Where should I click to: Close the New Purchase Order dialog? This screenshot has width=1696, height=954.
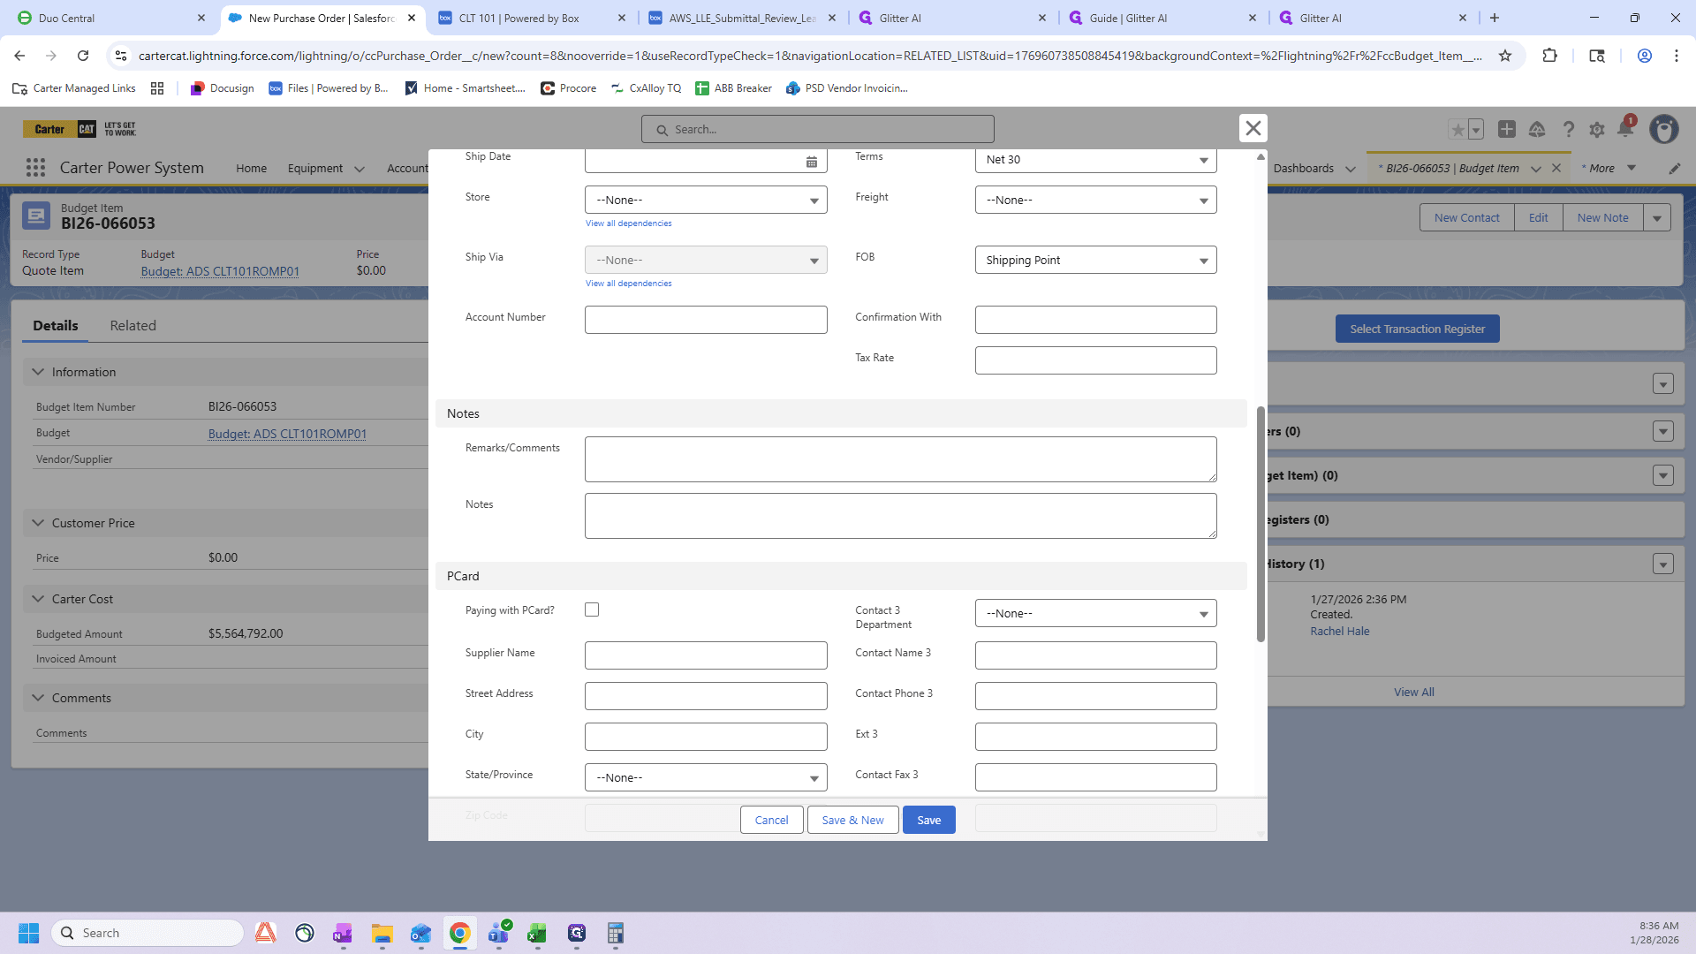pyautogui.click(x=1253, y=128)
